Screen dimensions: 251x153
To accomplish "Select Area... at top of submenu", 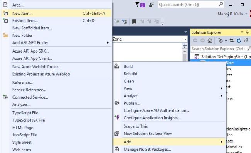I will point(56,5).
